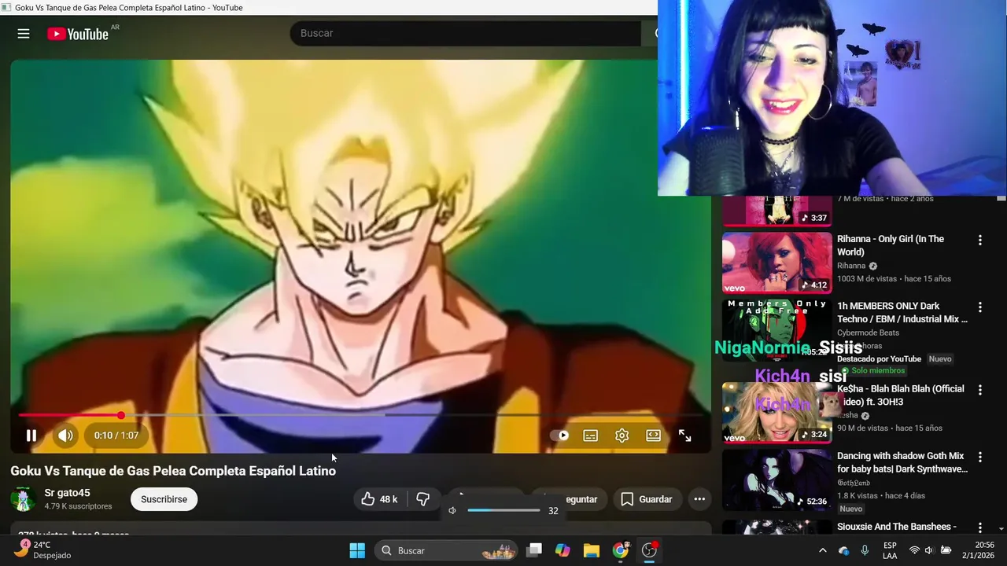1007x566 pixels.
Task: Click the 0:10 / 1:07 time display
Action: pyautogui.click(x=116, y=436)
